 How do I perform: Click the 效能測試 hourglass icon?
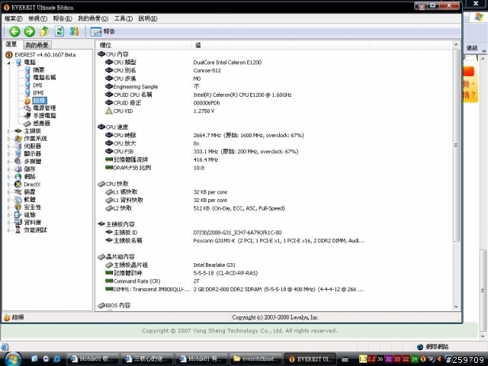(18, 230)
